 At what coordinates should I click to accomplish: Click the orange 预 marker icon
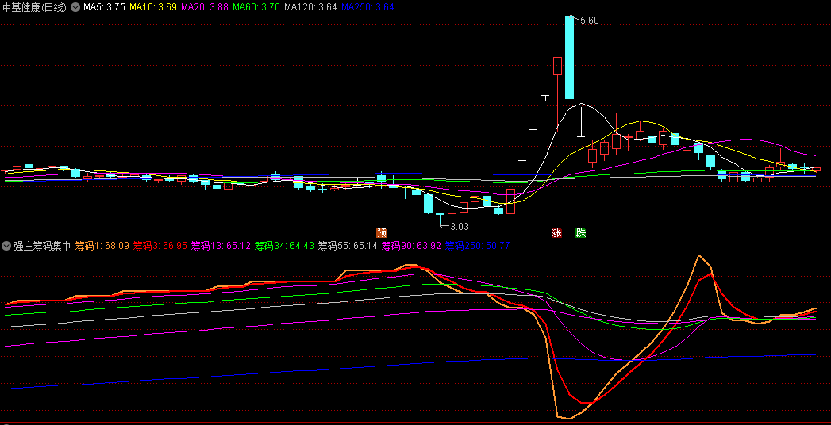click(382, 233)
